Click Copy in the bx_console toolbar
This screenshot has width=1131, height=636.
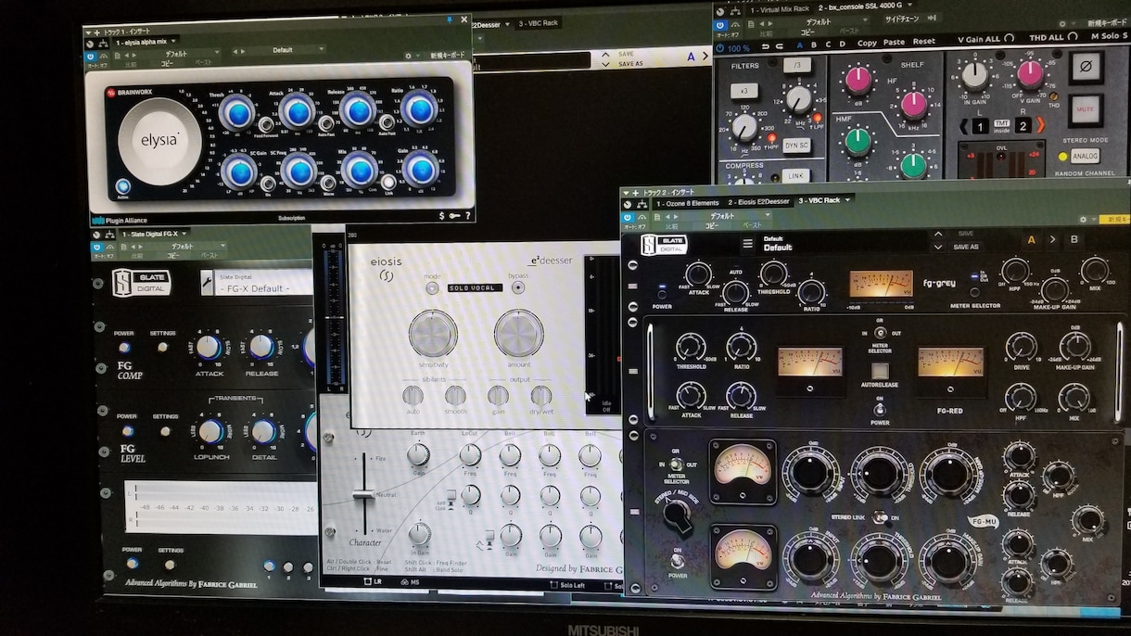pos(867,43)
